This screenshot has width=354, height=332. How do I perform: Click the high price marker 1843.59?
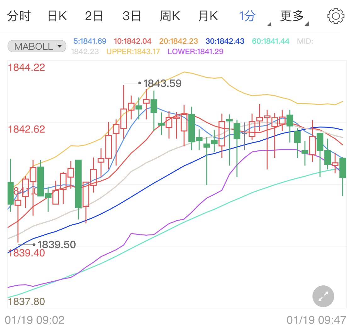(x=162, y=83)
